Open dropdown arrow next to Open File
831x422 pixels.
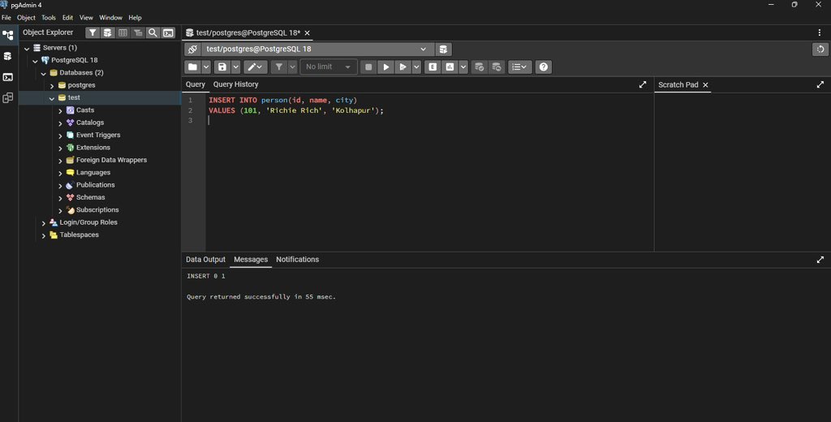[206, 67]
